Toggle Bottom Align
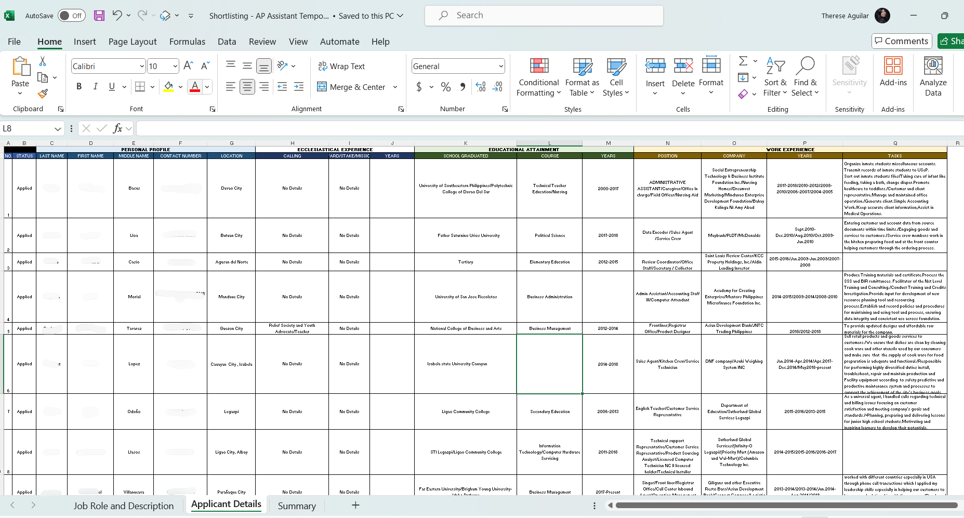The width and height of the screenshot is (964, 518). click(264, 66)
